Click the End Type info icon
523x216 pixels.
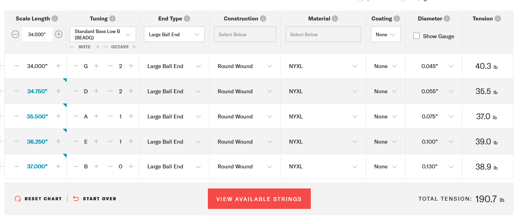coord(187,18)
